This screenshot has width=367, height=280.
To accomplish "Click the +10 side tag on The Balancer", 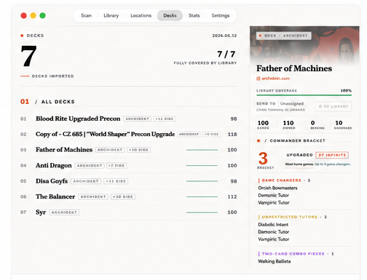I will pyautogui.click(x=123, y=197).
